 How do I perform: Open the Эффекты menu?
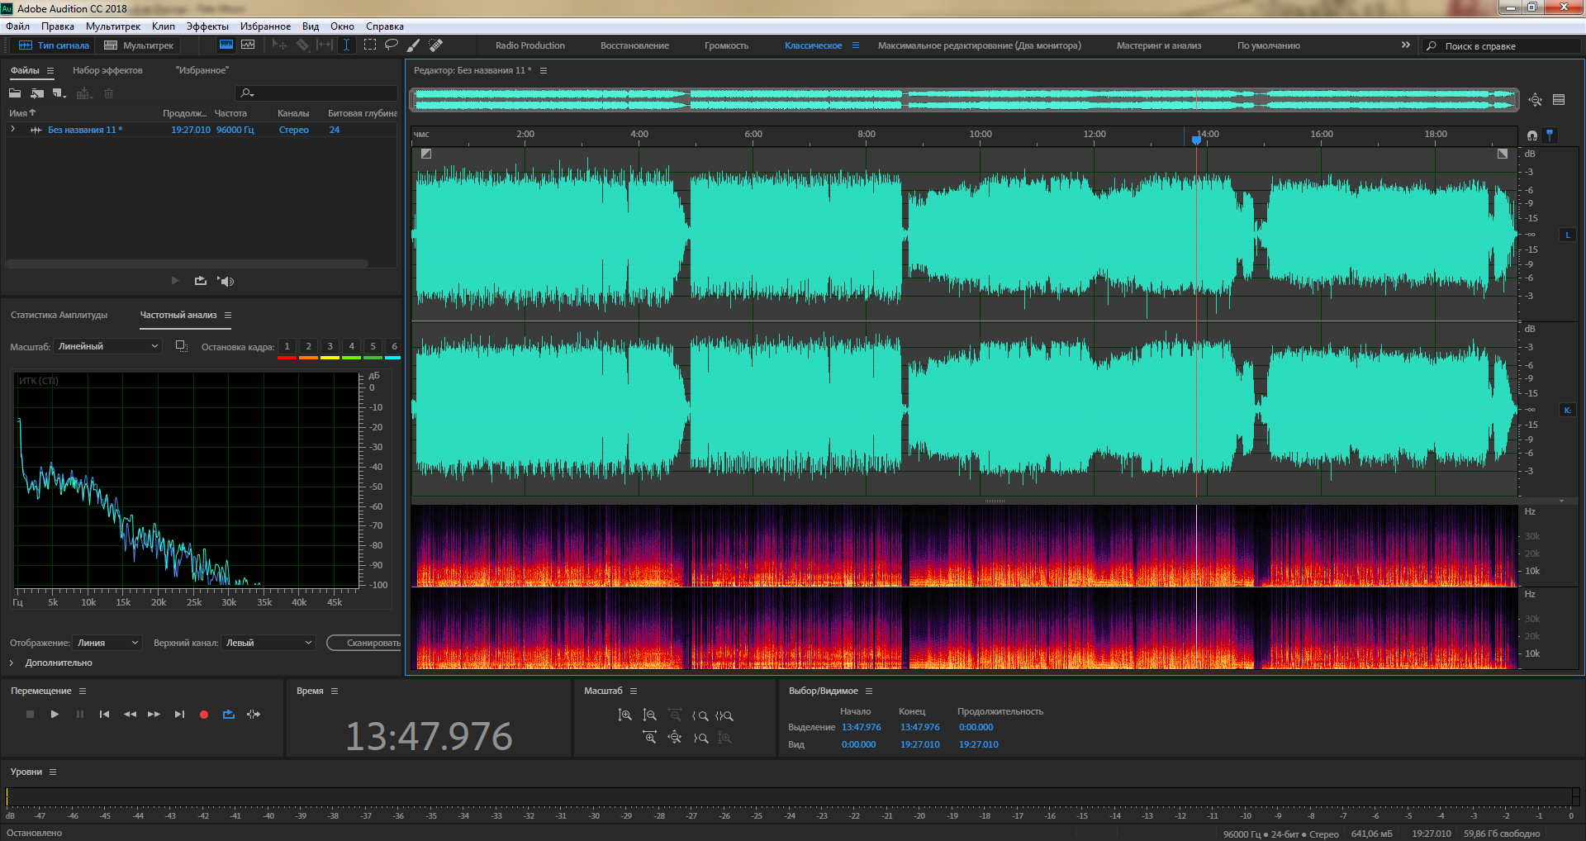pyautogui.click(x=207, y=26)
